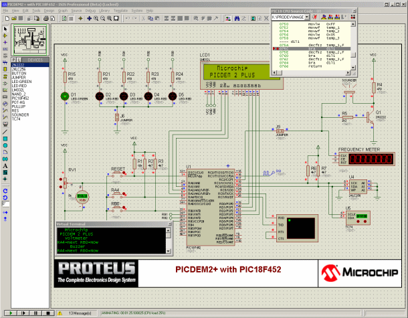Select SOUNDER in the devices list
Screen dimensions: 408x318
click(30, 115)
